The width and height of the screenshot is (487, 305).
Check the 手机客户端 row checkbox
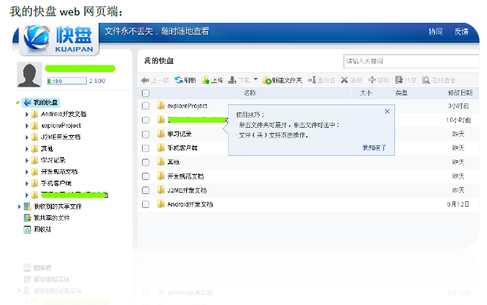tap(146, 148)
